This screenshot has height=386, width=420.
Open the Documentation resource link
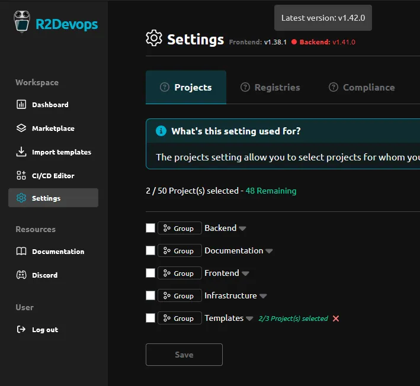58,252
